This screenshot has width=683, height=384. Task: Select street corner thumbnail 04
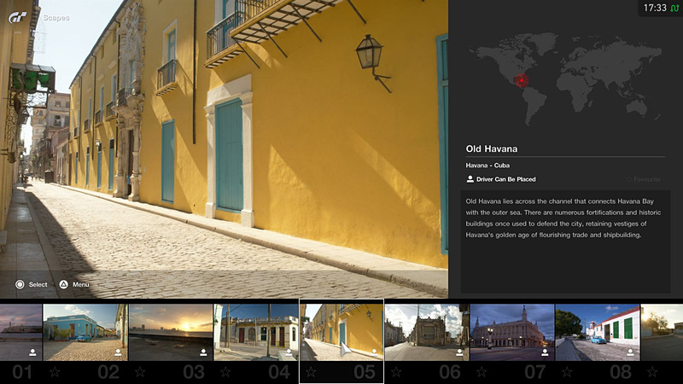point(256,332)
